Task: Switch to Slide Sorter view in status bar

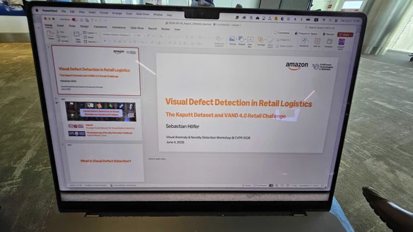Action: (276, 185)
